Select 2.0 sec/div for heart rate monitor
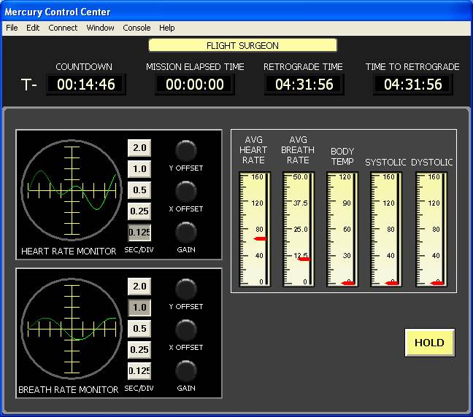This screenshot has height=417, width=473. (139, 147)
